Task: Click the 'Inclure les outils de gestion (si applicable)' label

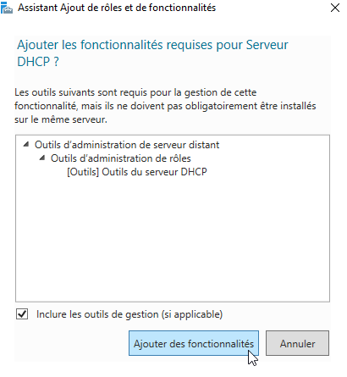Action: coord(129,314)
